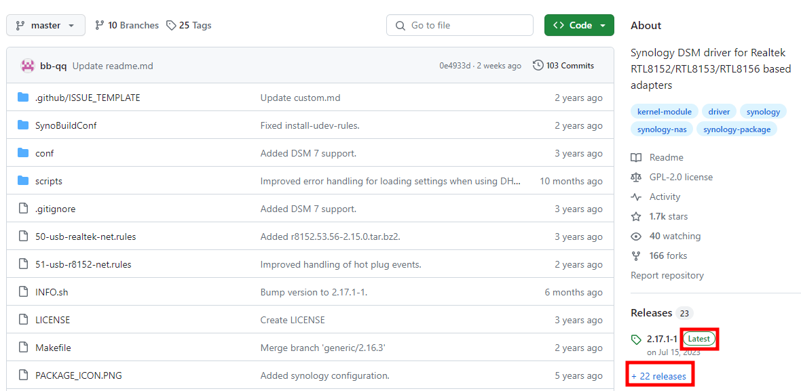
Task: View the 1.7k stars link
Action: coord(659,217)
